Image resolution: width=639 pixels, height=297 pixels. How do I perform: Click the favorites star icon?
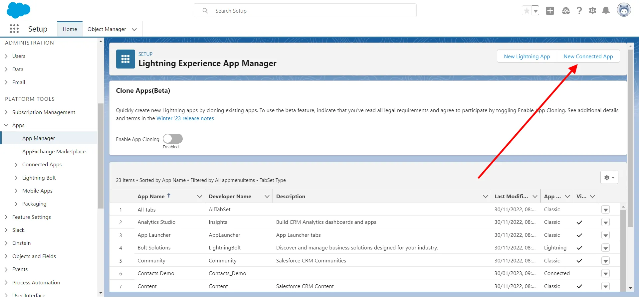pyautogui.click(x=527, y=11)
